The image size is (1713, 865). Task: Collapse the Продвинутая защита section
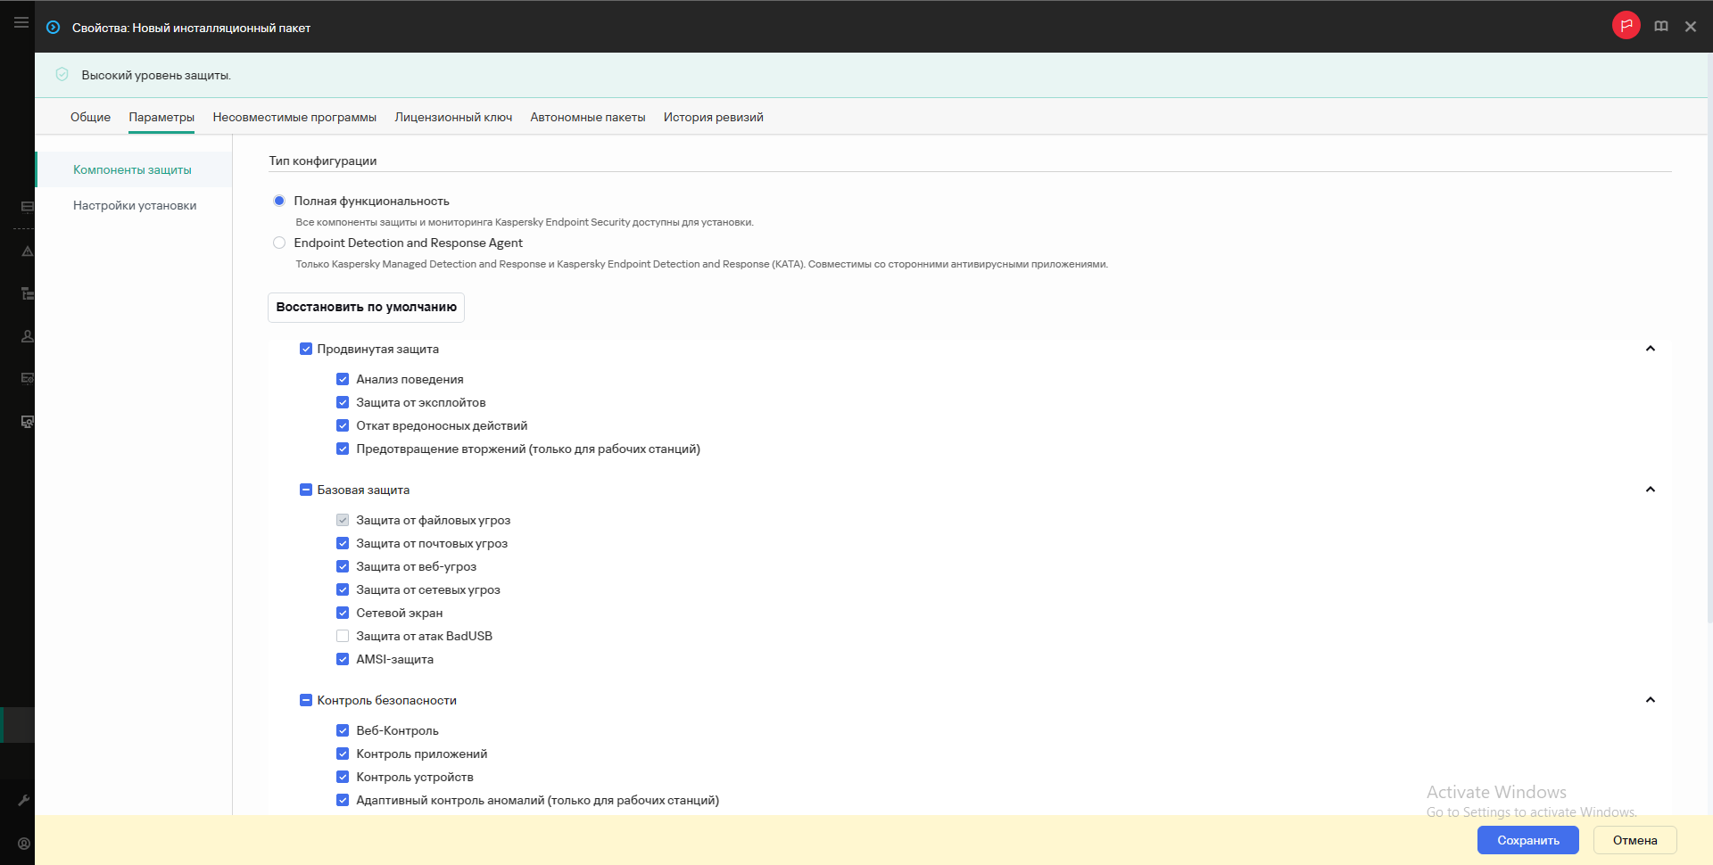(x=1650, y=349)
